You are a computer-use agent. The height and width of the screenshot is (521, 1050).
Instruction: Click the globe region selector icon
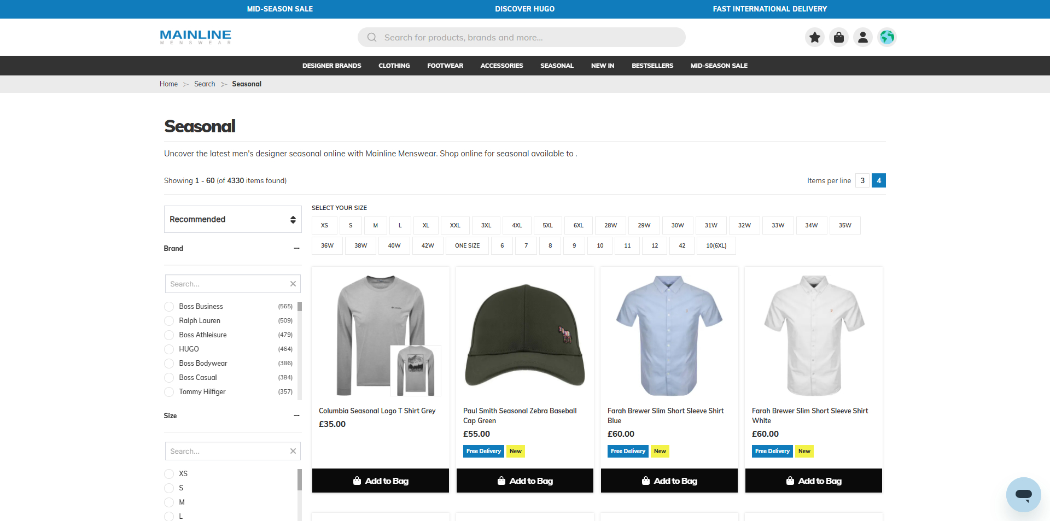tap(887, 37)
